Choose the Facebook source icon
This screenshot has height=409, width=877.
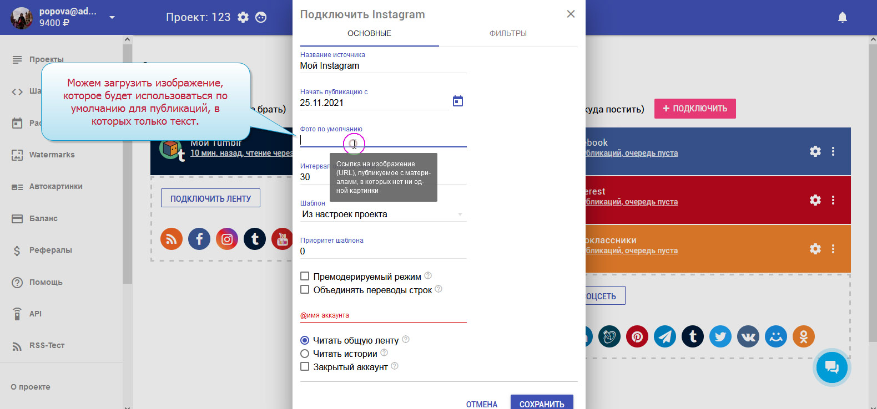point(199,239)
